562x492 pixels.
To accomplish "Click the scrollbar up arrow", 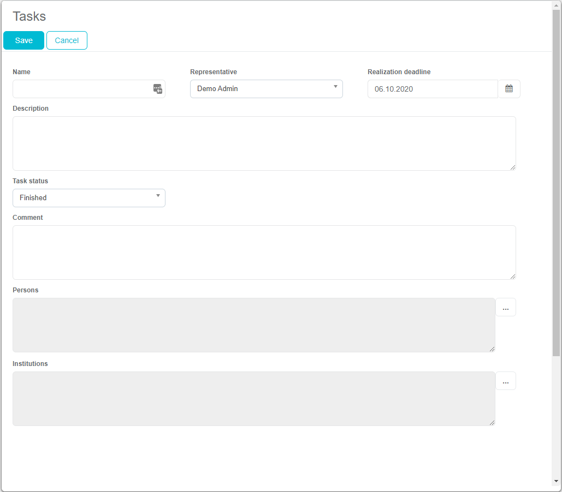I will click(x=556, y=5).
